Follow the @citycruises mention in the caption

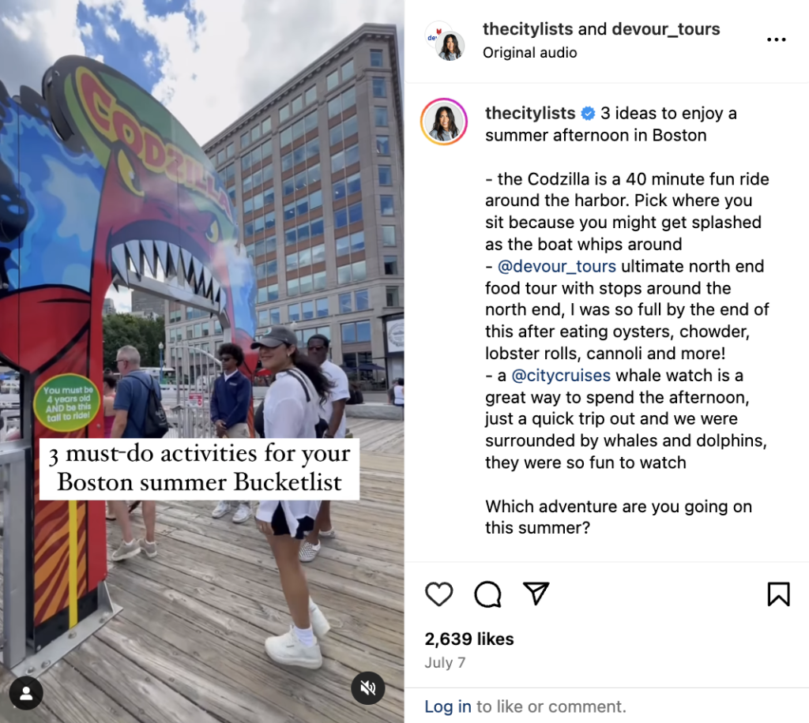(x=561, y=376)
